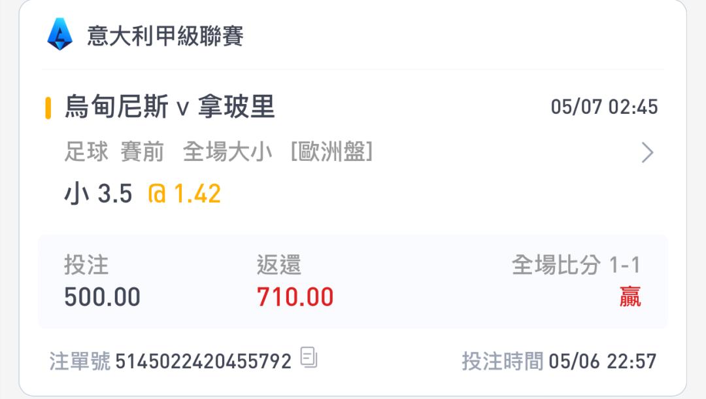Click the orange match indicator bar
Viewport: 706px width, 399px height.
point(48,108)
